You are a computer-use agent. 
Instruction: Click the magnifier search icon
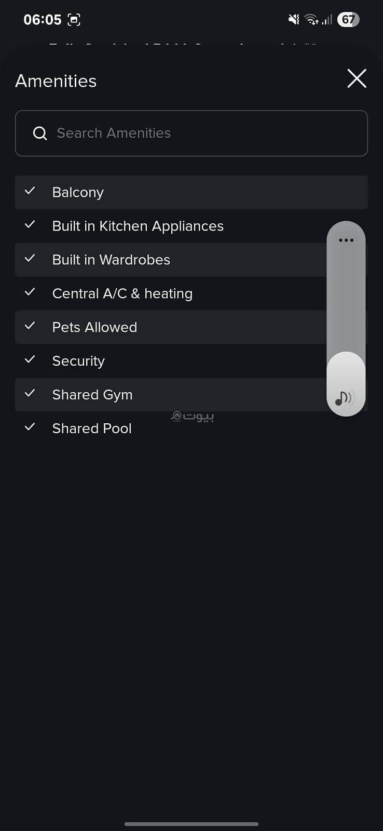pos(40,133)
